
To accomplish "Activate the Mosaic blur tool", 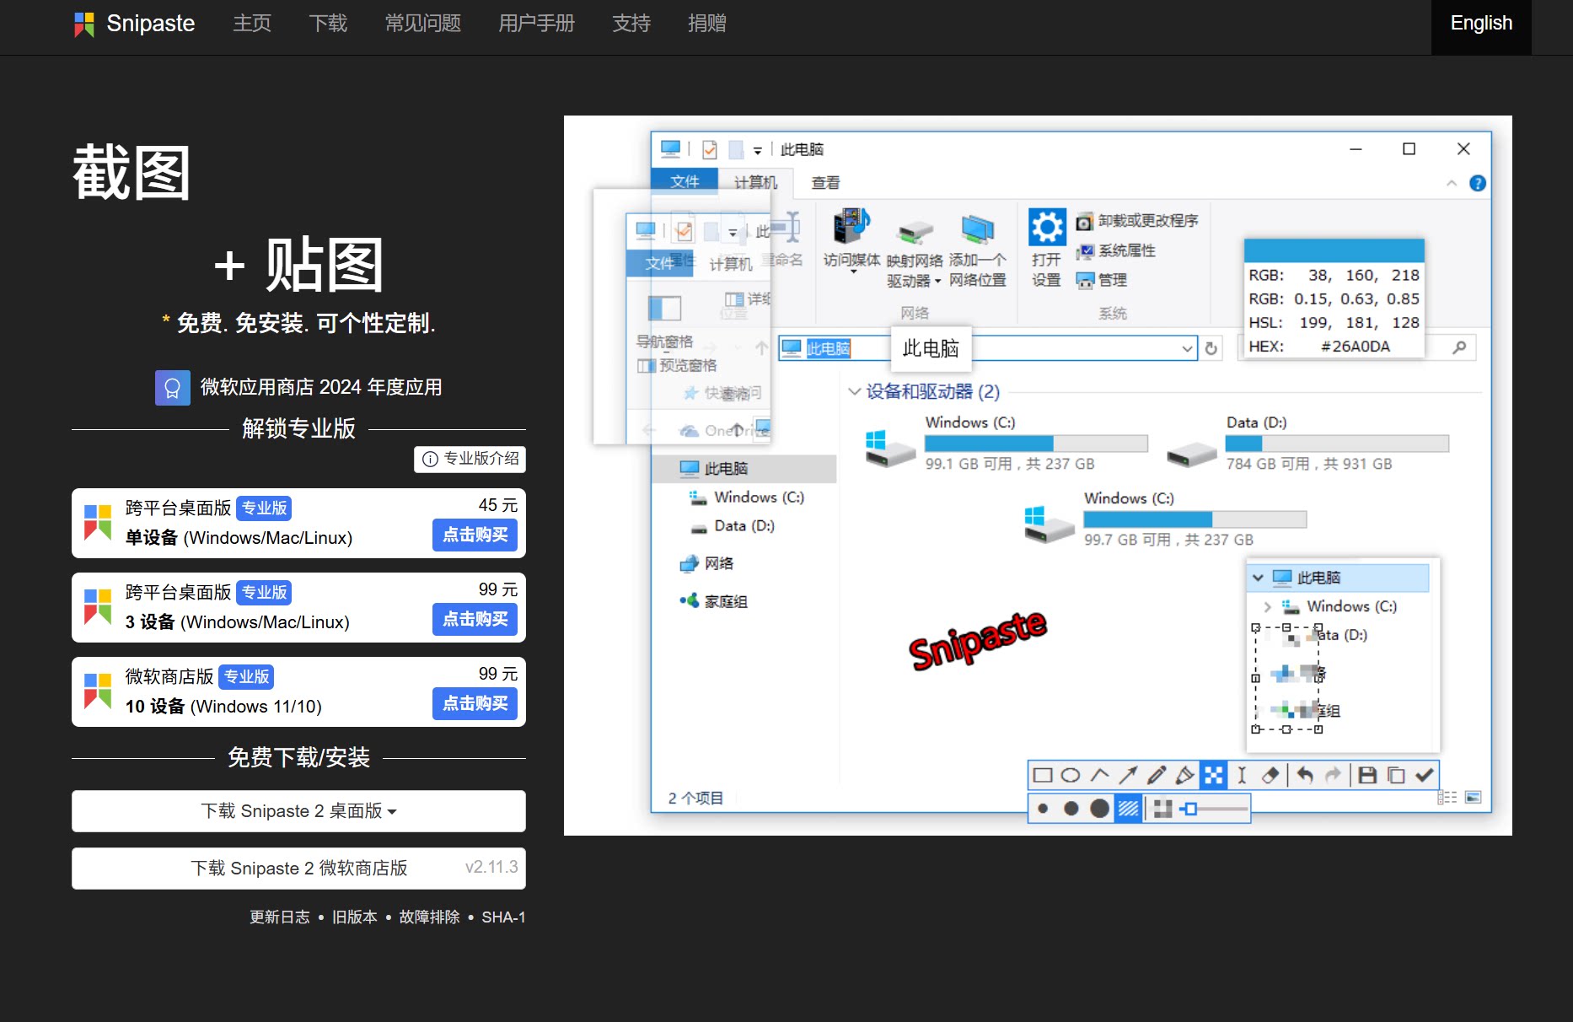I will point(1213,775).
